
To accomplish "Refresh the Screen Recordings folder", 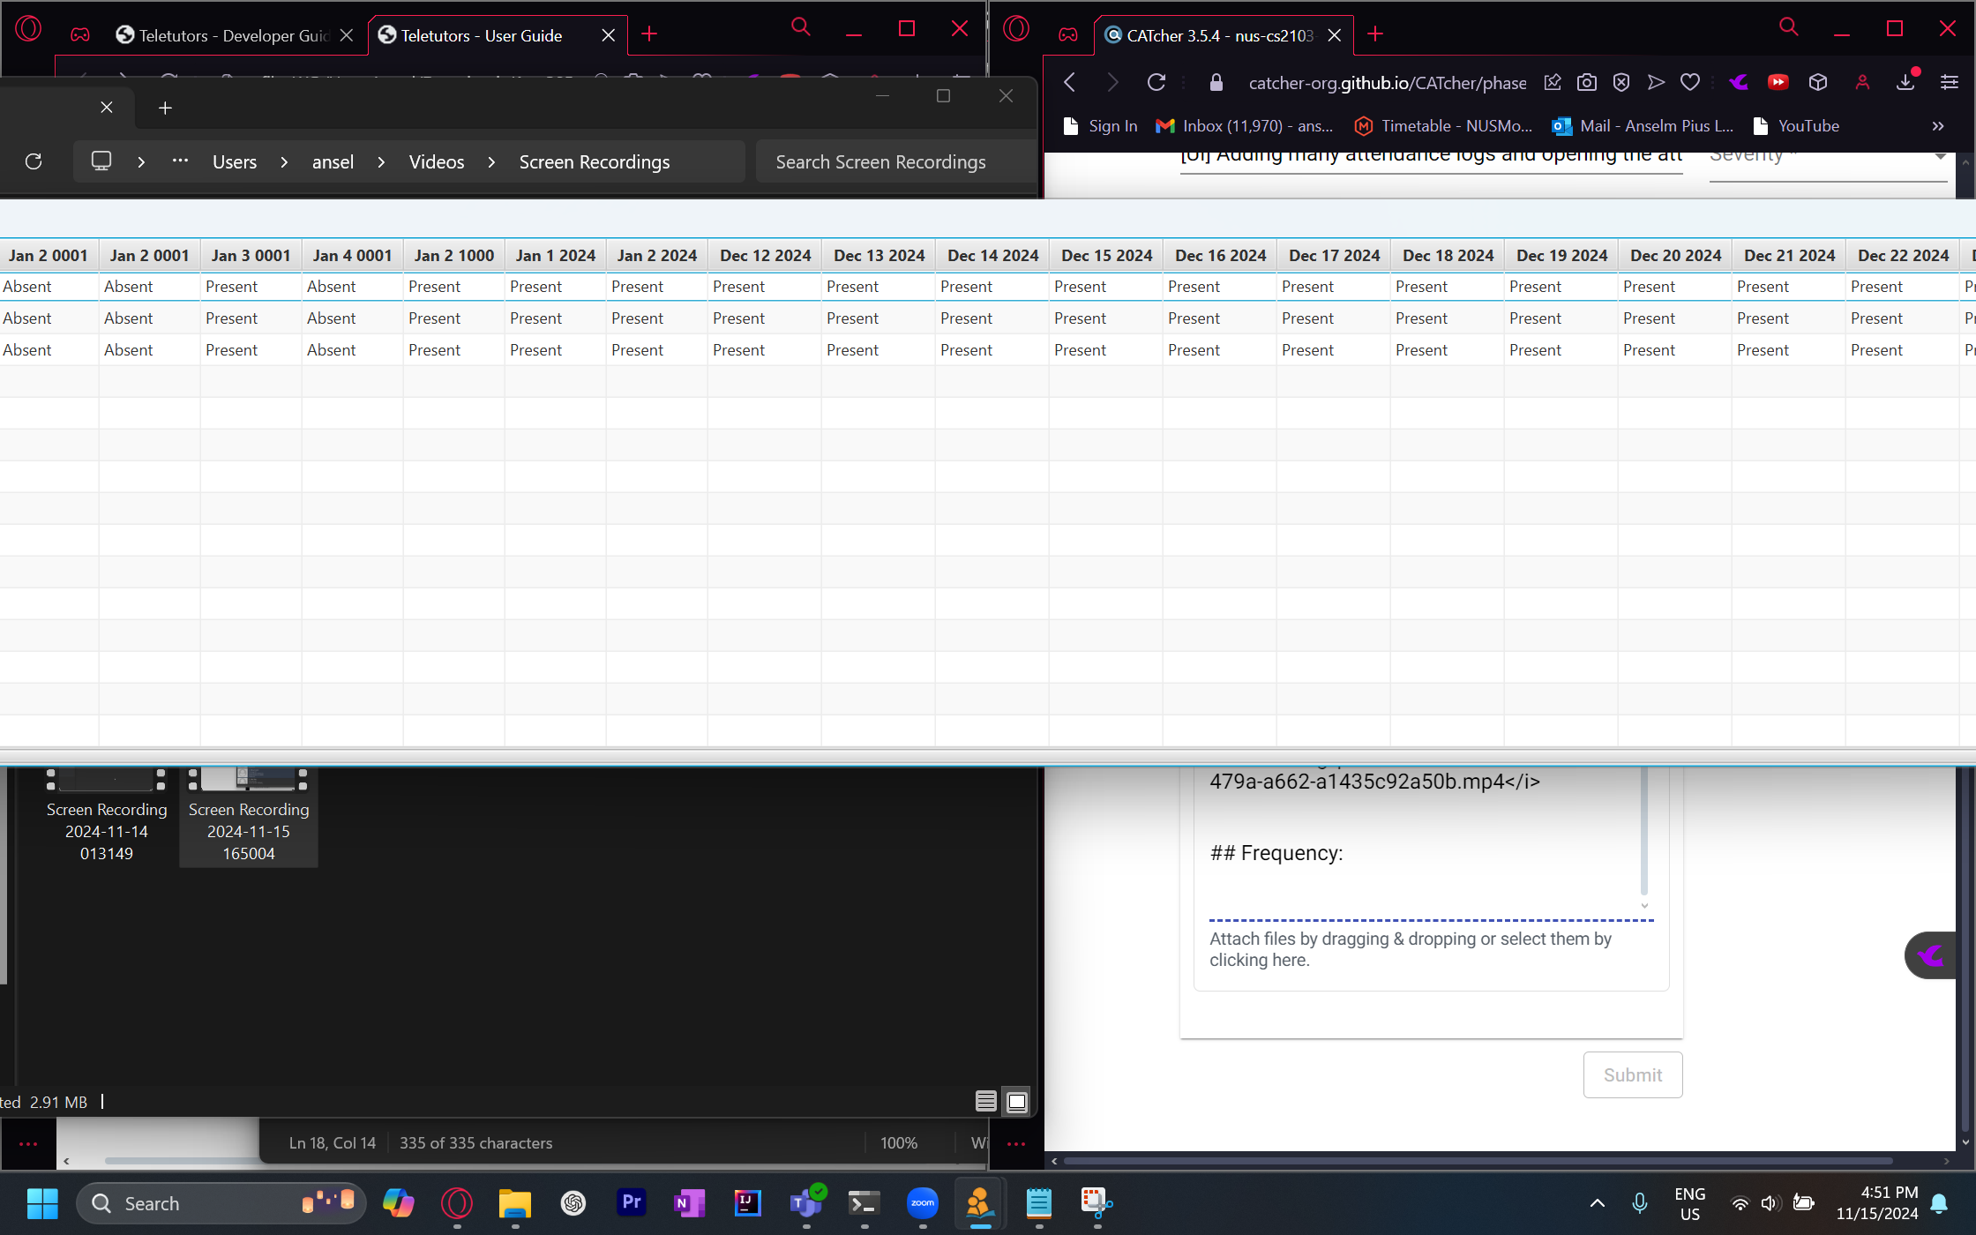I will [x=34, y=161].
